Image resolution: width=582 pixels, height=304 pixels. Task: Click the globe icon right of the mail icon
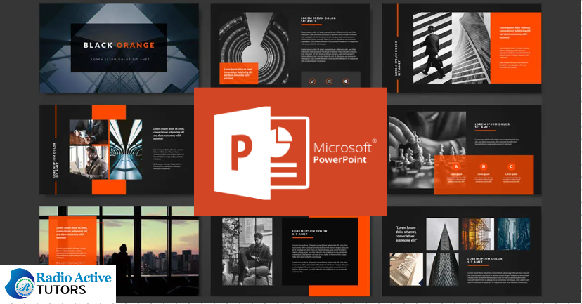click(x=346, y=81)
